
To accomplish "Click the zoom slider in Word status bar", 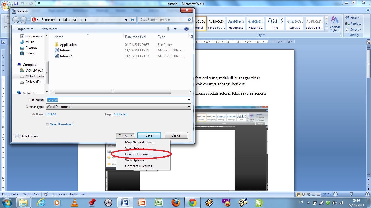I will coord(351,194).
